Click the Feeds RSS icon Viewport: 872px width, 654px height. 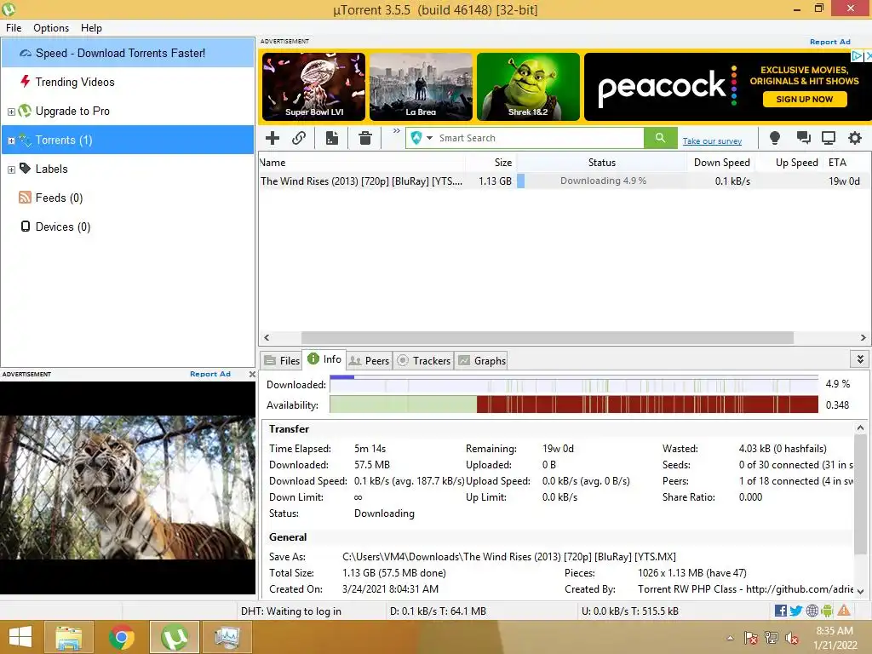coord(25,198)
